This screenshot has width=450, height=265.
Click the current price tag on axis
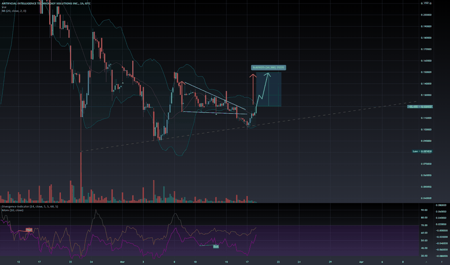[x=420, y=106]
